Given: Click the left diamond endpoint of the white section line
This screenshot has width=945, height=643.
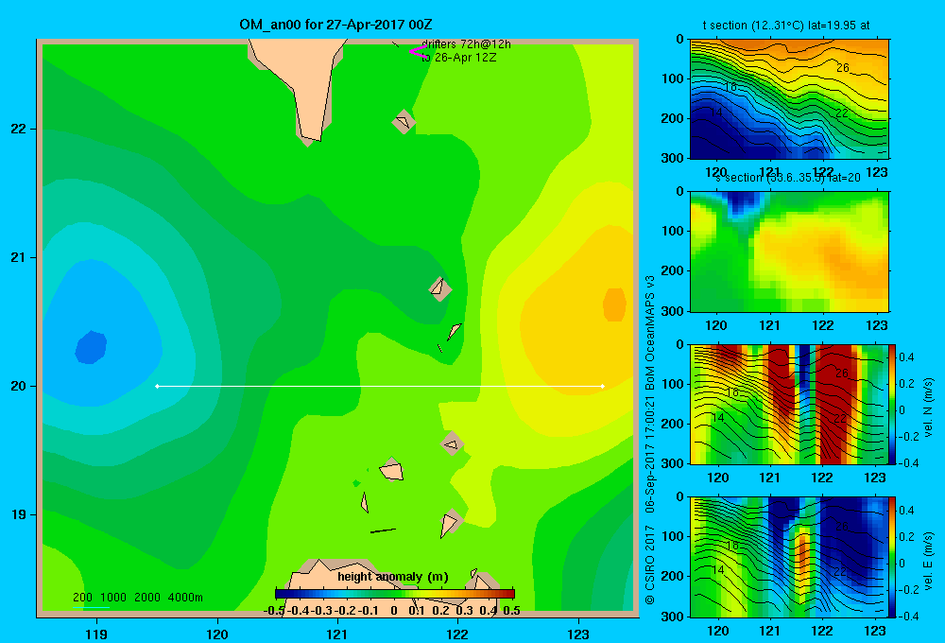Looking at the screenshot, I should [157, 386].
